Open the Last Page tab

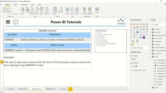coord(63,89)
